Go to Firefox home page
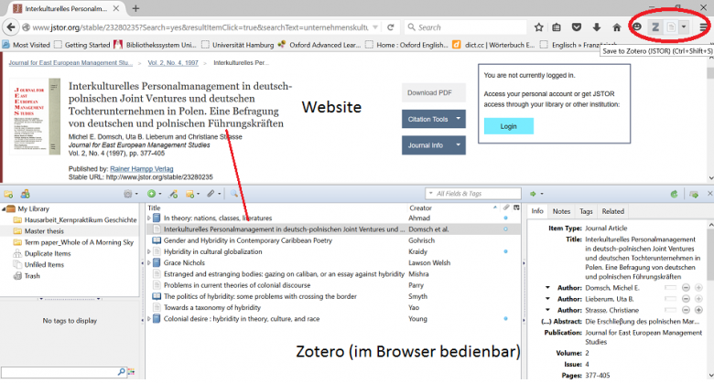The image size is (714, 383). [x=617, y=27]
